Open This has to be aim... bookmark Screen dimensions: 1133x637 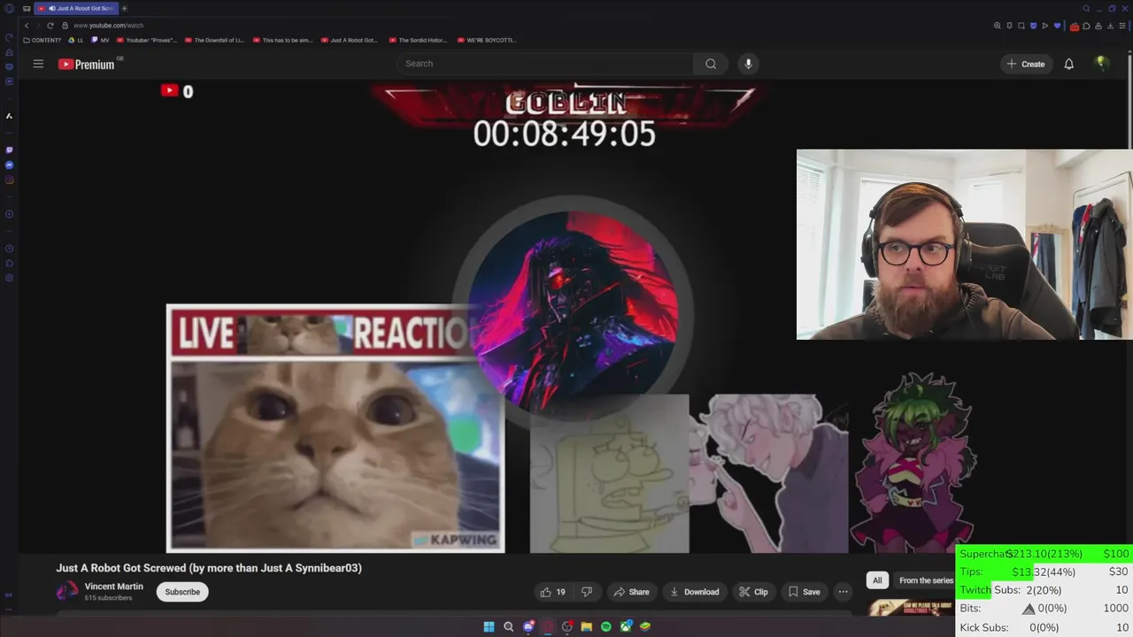[x=283, y=40]
